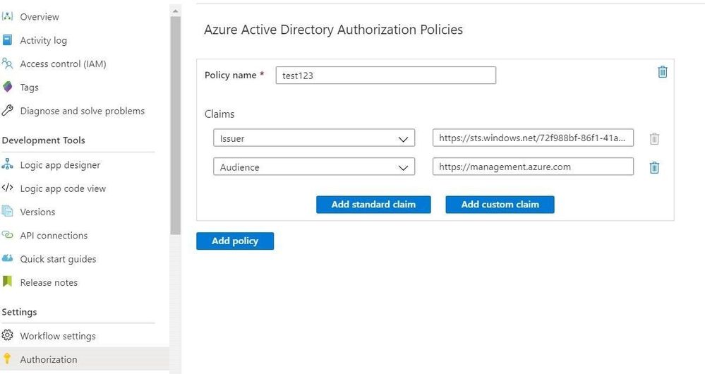This screenshot has height=374, width=705.
Task: Open the Issuer claim type dropdown
Action: tap(314, 138)
